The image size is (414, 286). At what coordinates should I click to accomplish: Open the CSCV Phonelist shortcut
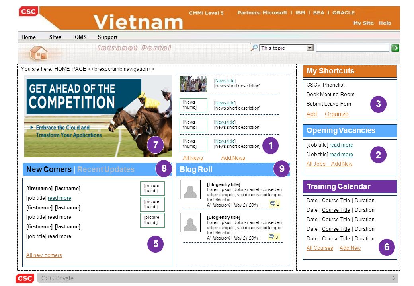(325, 85)
